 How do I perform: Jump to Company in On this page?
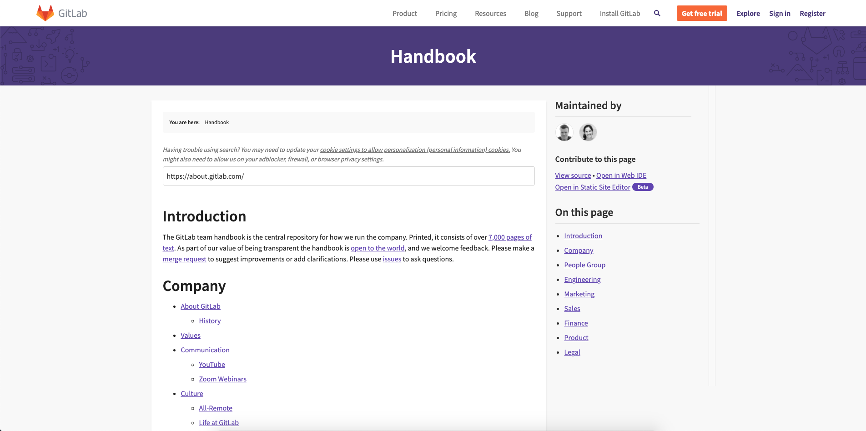[x=579, y=251]
